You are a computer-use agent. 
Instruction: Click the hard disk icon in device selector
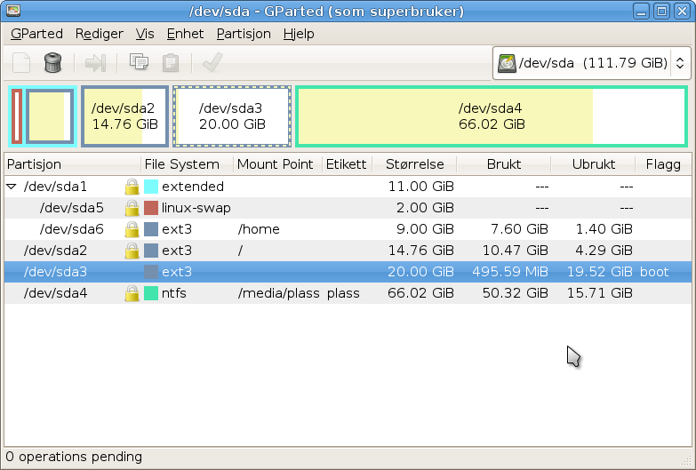[507, 63]
